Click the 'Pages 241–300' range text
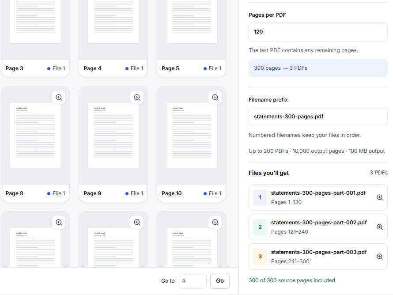This screenshot has width=393, height=295. 290,261
